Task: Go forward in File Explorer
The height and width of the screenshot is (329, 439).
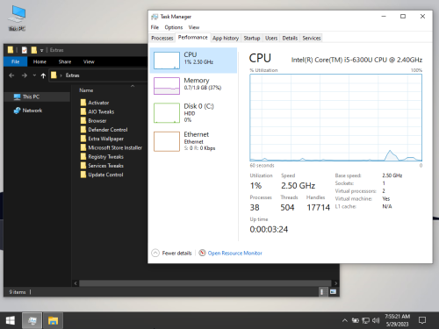Action: coord(24,75)
